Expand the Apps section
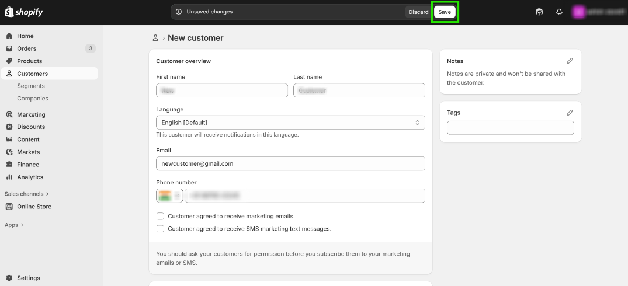The width and height of the screenshot is (628, 286). point(14,225)
